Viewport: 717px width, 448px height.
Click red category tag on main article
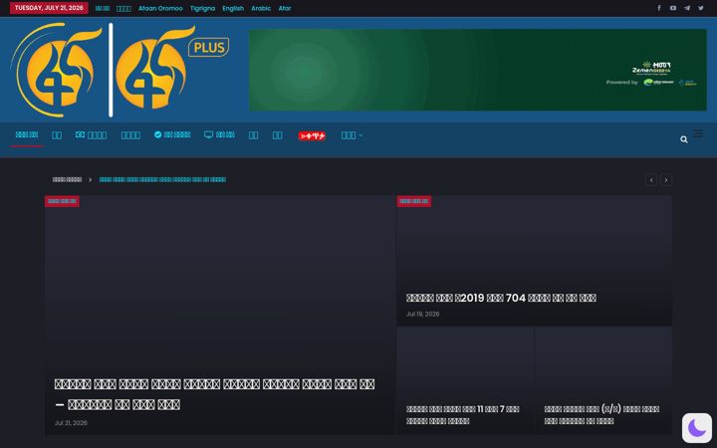pyautogui.click(x=62, y=201)
